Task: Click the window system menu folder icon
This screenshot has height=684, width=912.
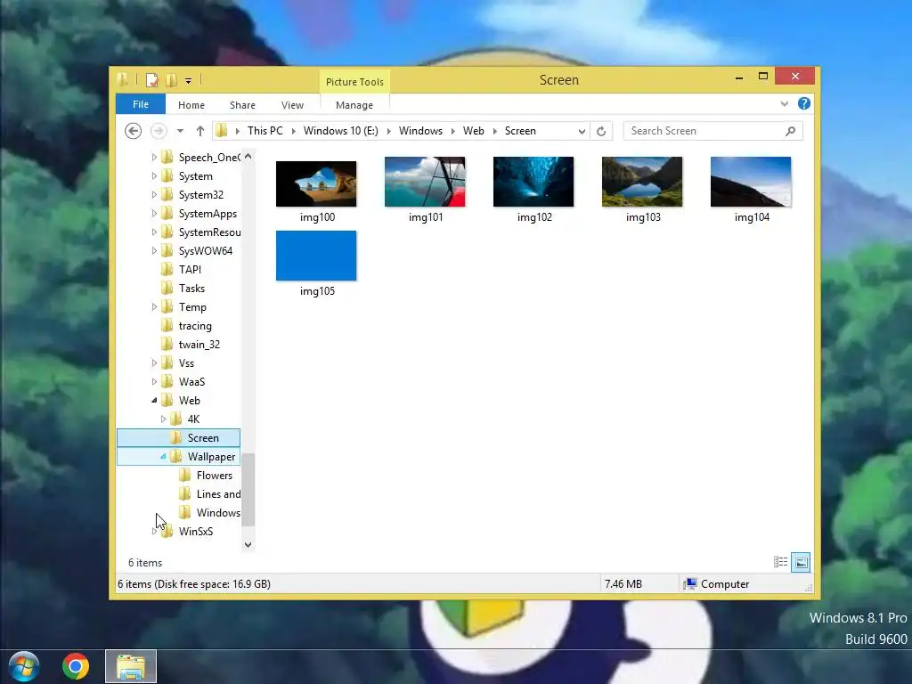Action: (123, 79)
